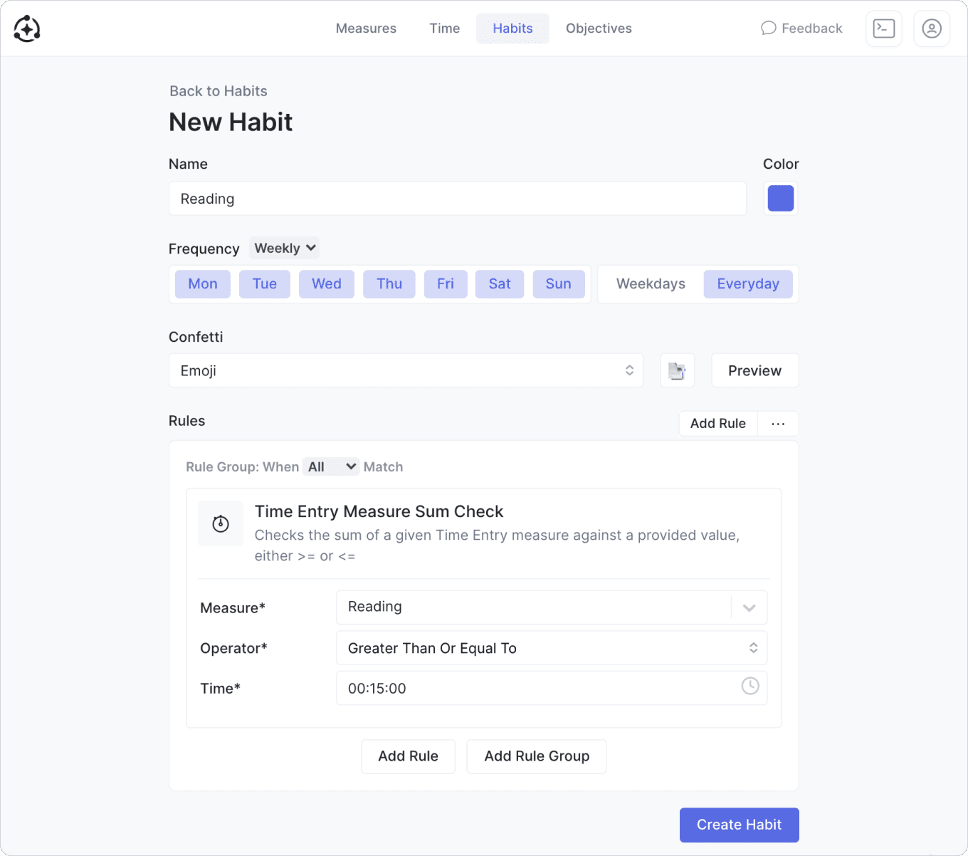Image resolution: width=968 pixels, height=856 pixels.
Task: Click the stopwatch rule icon
Action: point(221,524)
